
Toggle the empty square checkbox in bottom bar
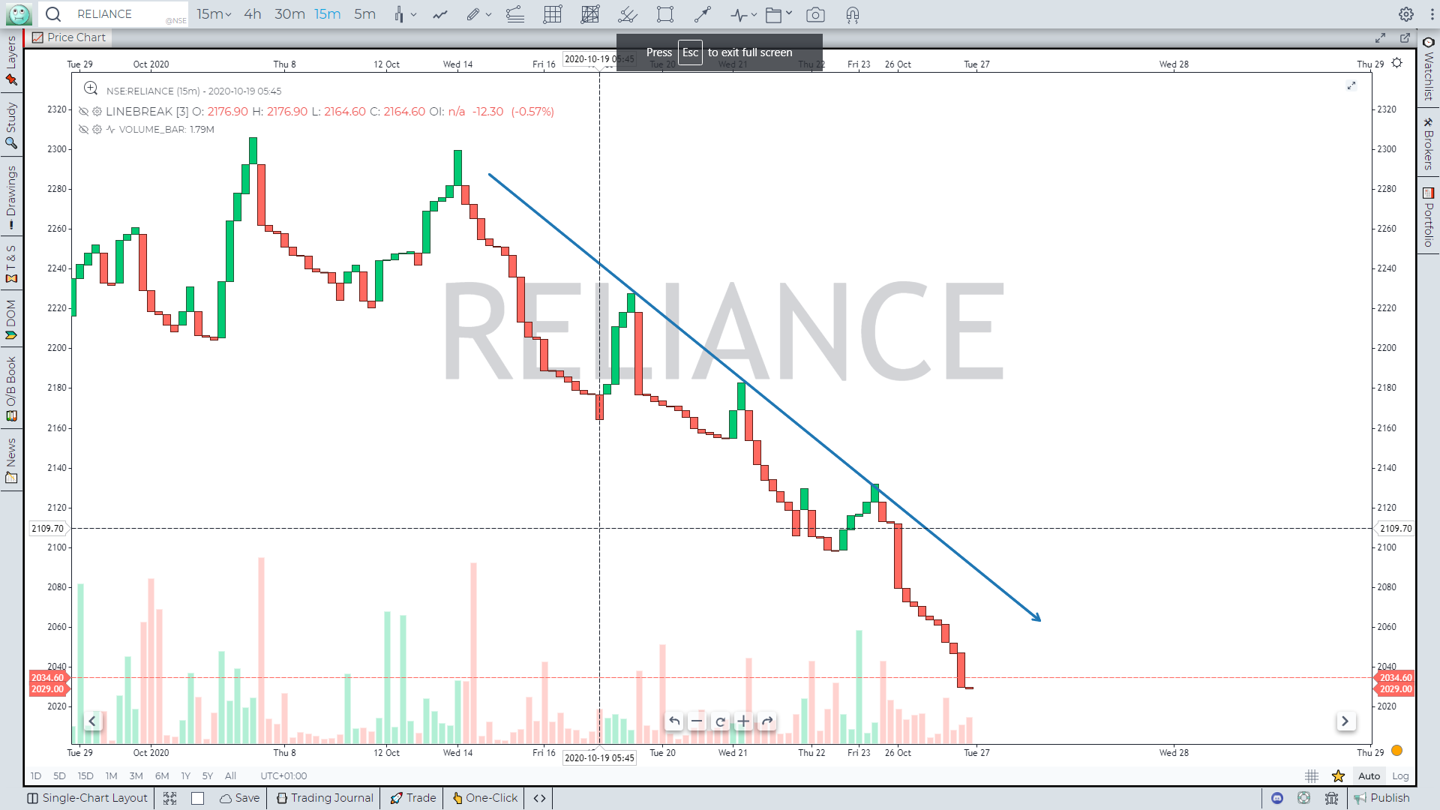[x=198, y=798]
